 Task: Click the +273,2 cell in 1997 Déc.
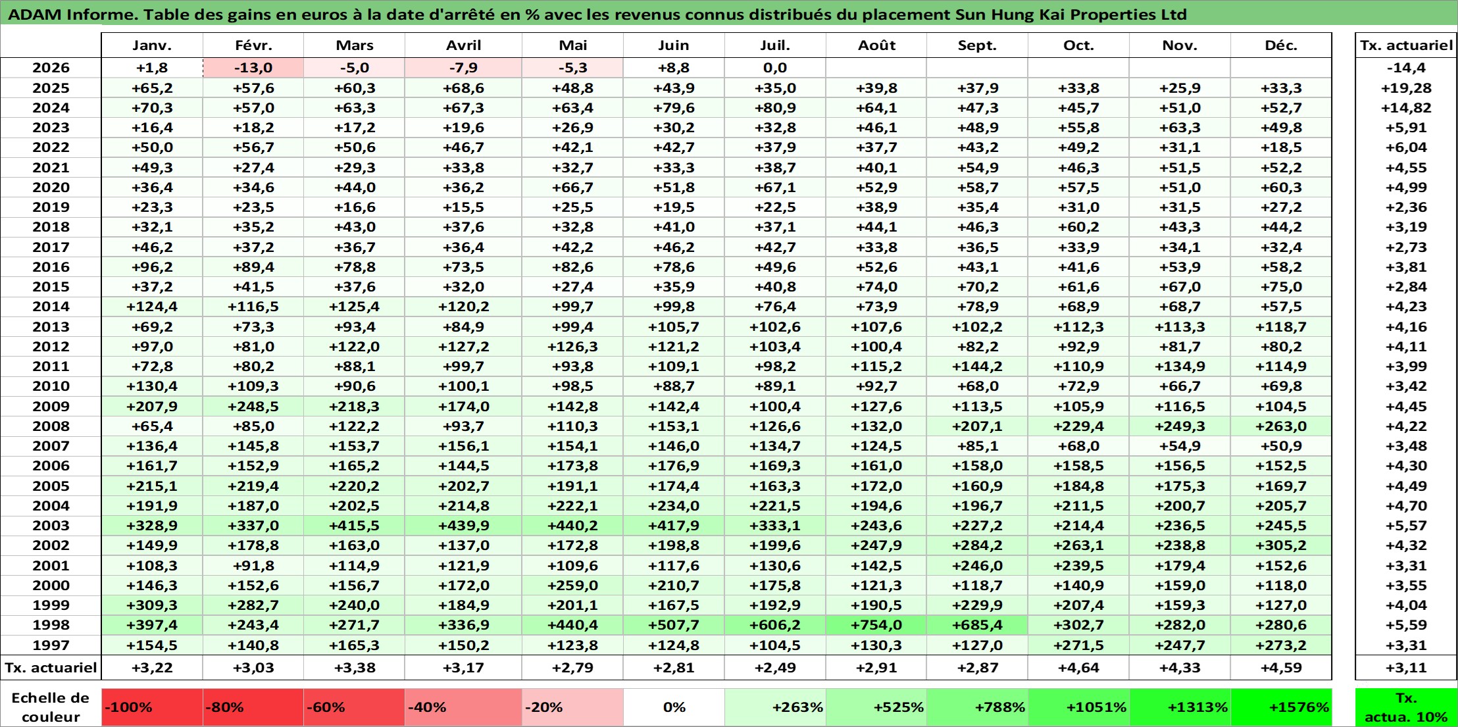1281,645
